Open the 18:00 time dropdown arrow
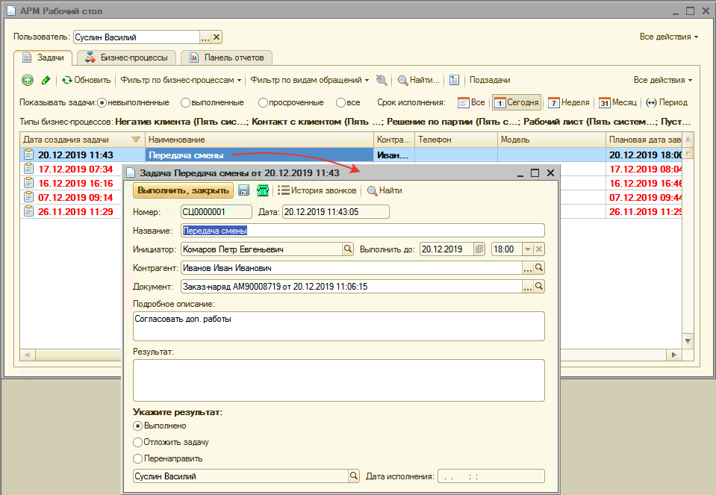Image resolution: width=716 pixels, height=495 pixels. pos(527,249)
